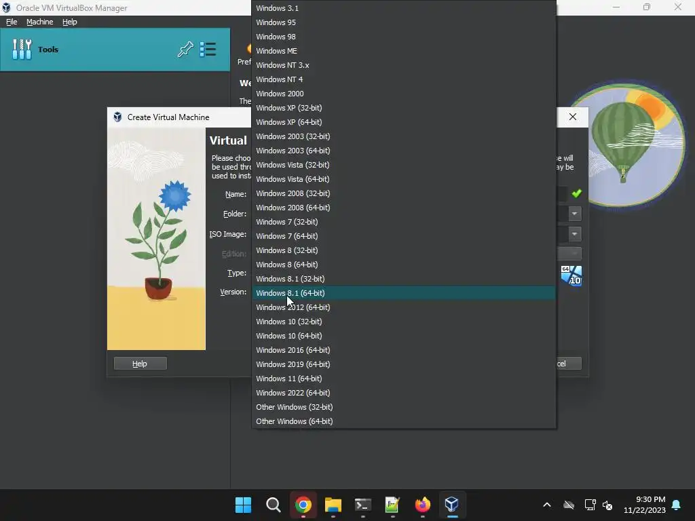Select Windows 8 (64-bit)
The height and width of the screenshot is (521, 695).
(x=404, y=265)
